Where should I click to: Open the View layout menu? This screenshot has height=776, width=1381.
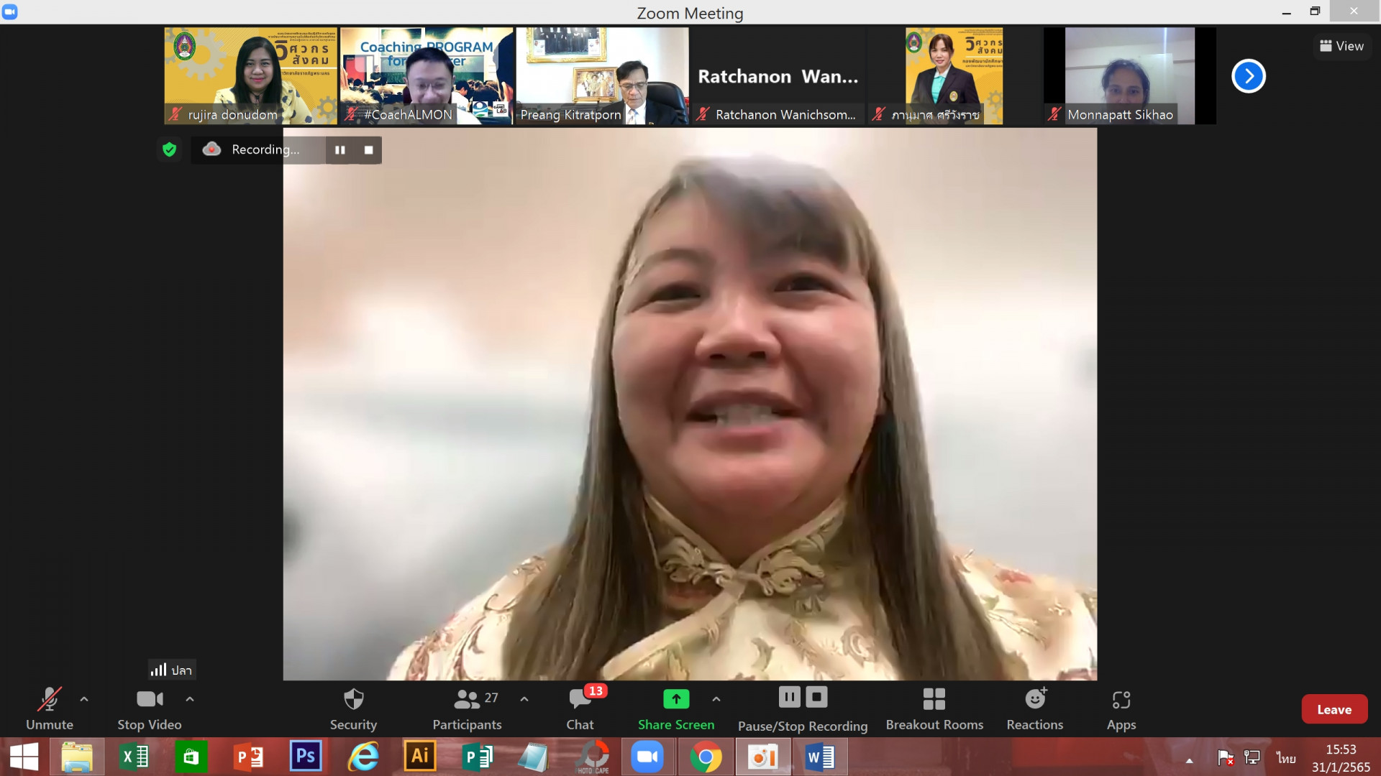[1342, 46]
